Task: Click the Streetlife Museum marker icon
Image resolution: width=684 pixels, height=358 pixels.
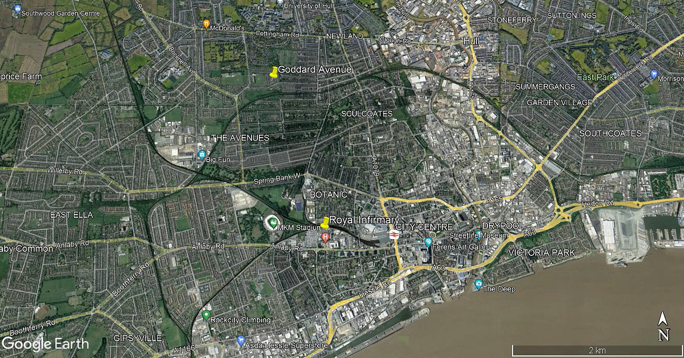Action: (479, 234)
